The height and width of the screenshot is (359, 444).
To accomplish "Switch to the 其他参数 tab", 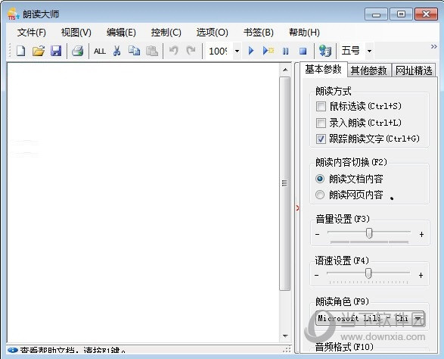I will (368, 70).
